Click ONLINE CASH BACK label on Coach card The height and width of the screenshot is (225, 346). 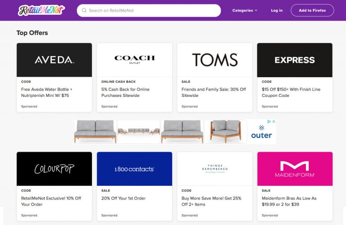[x=118, y=82]
